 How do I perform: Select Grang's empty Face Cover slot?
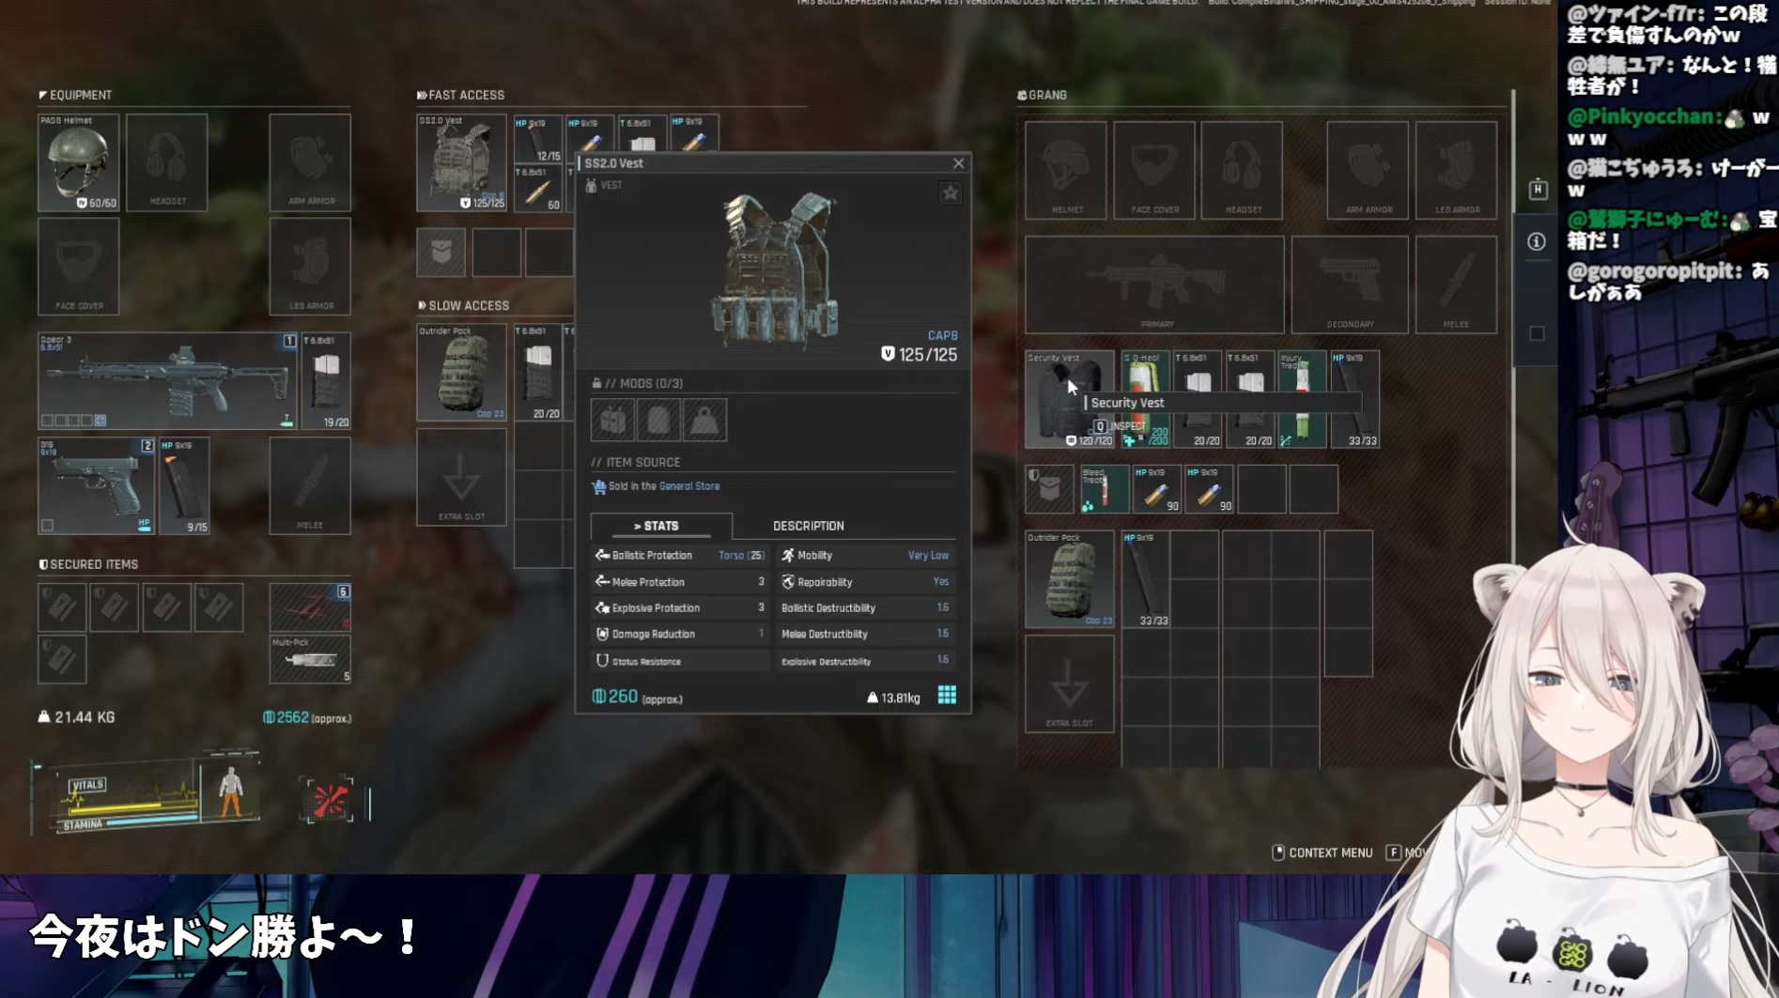(x=1154, y=170)
